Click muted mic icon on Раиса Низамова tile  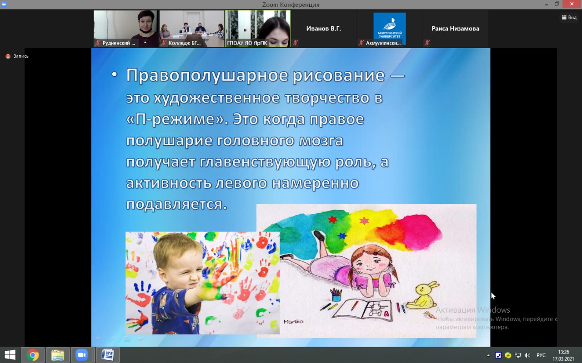pyautogui.click(x=427, y=43)
